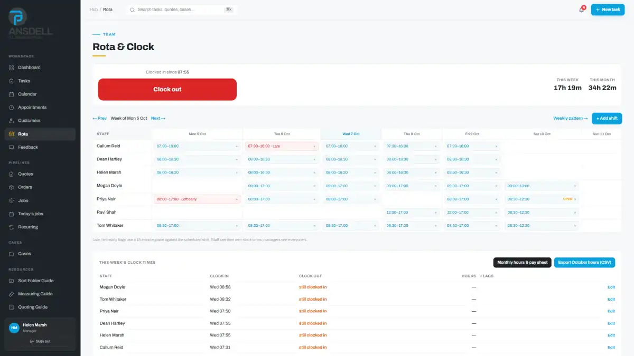634x356 pixels.
Task: Click the HM user avatar
Action: pos(14,328)
